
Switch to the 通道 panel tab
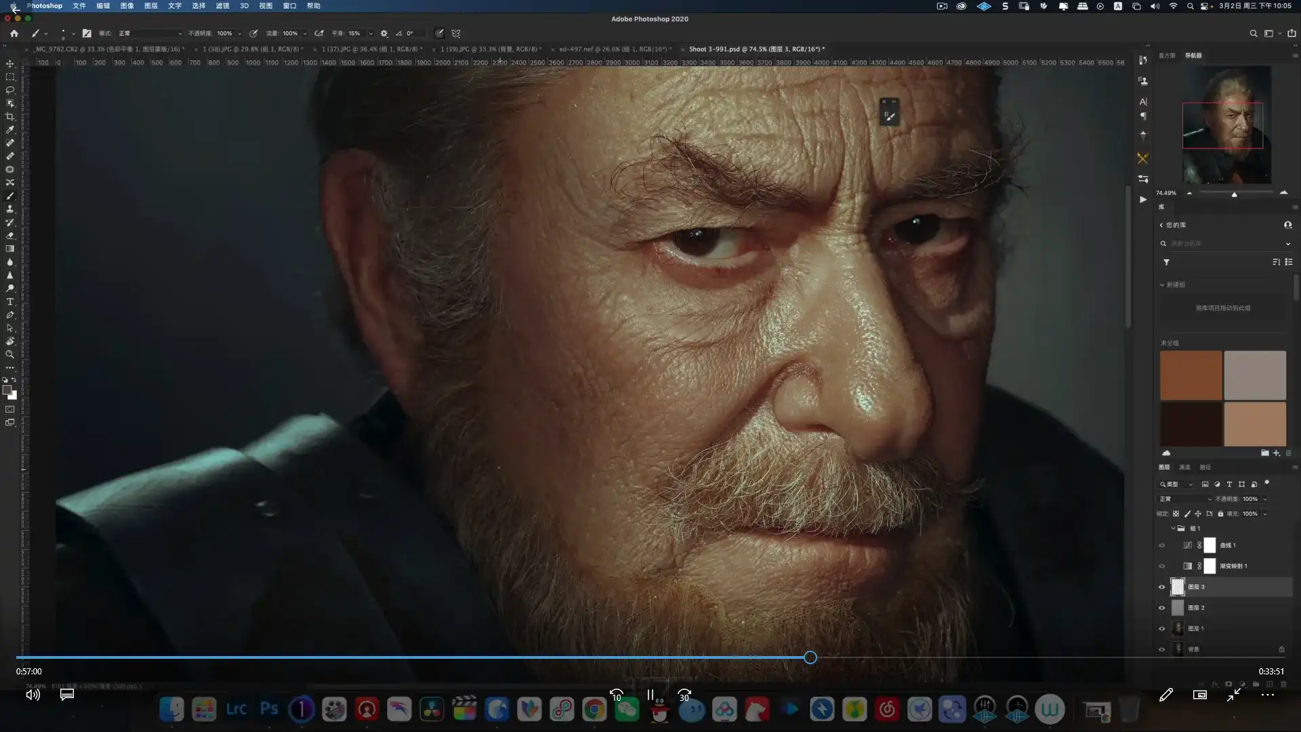pos(1184,467)
